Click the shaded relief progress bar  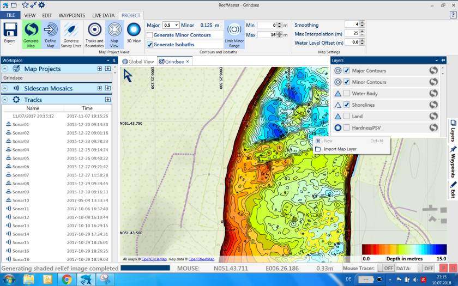[145, 267]
